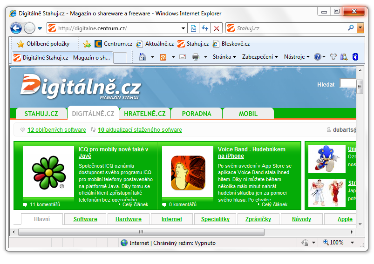Open Oblíbené položky favorites button
The image size is (374, 264).
(43, 44)
